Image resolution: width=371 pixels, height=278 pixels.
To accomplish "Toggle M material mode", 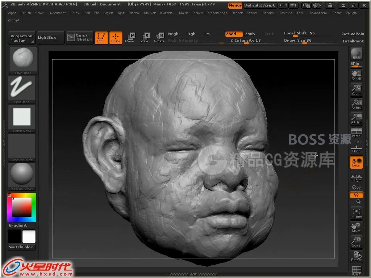I will pos(208,34).
